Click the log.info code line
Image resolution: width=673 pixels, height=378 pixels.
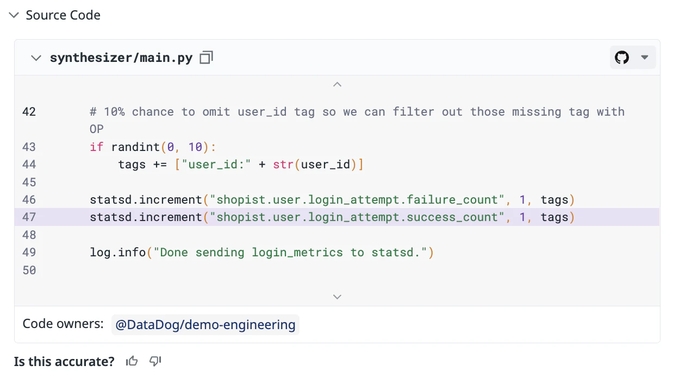261,253
